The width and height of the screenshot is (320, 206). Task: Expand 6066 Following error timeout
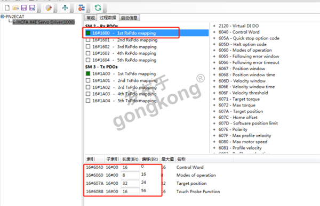coord(214,62)
